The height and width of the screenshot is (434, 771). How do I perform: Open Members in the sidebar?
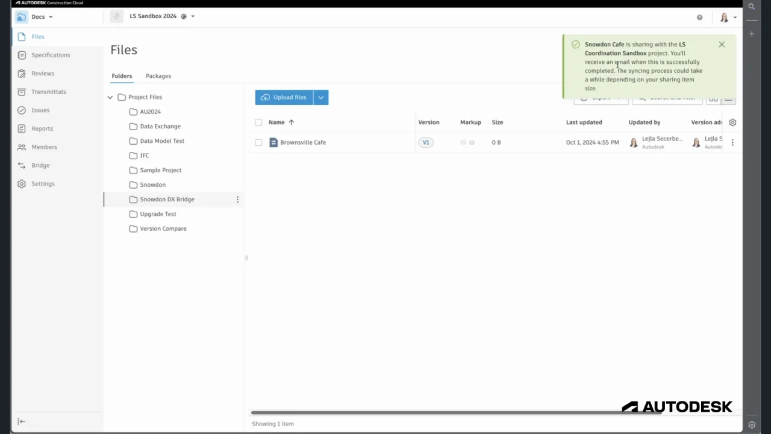click(x=44, y=147)
